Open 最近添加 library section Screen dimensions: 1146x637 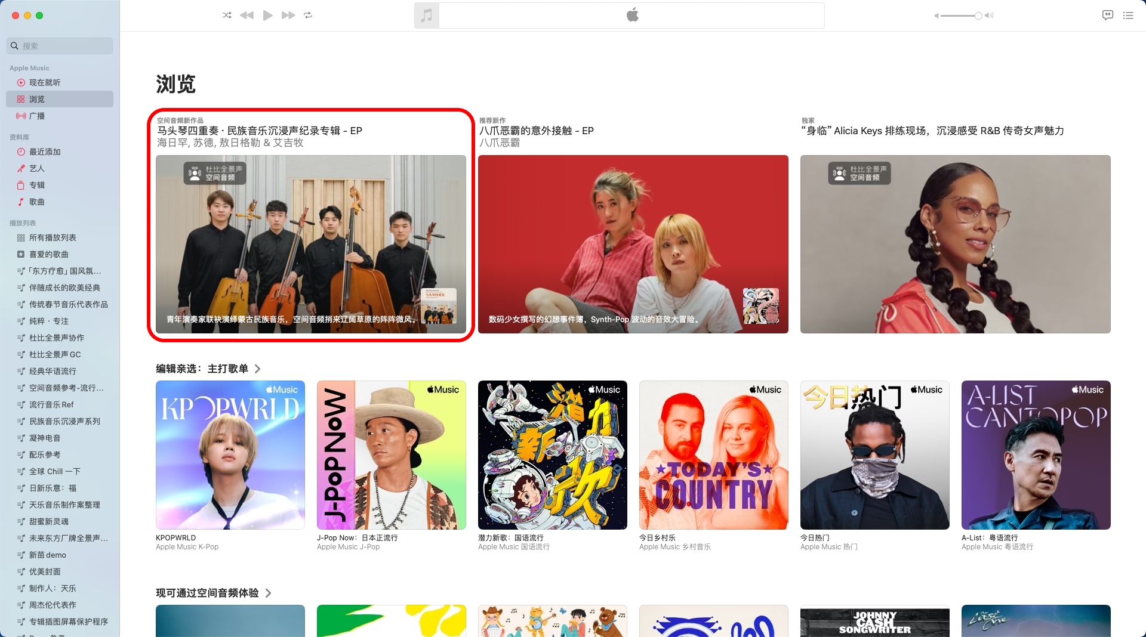(60, 151)
